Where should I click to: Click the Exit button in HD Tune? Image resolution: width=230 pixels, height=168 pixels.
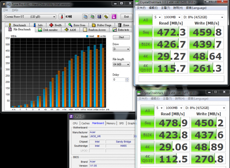(x=126, y=17)
